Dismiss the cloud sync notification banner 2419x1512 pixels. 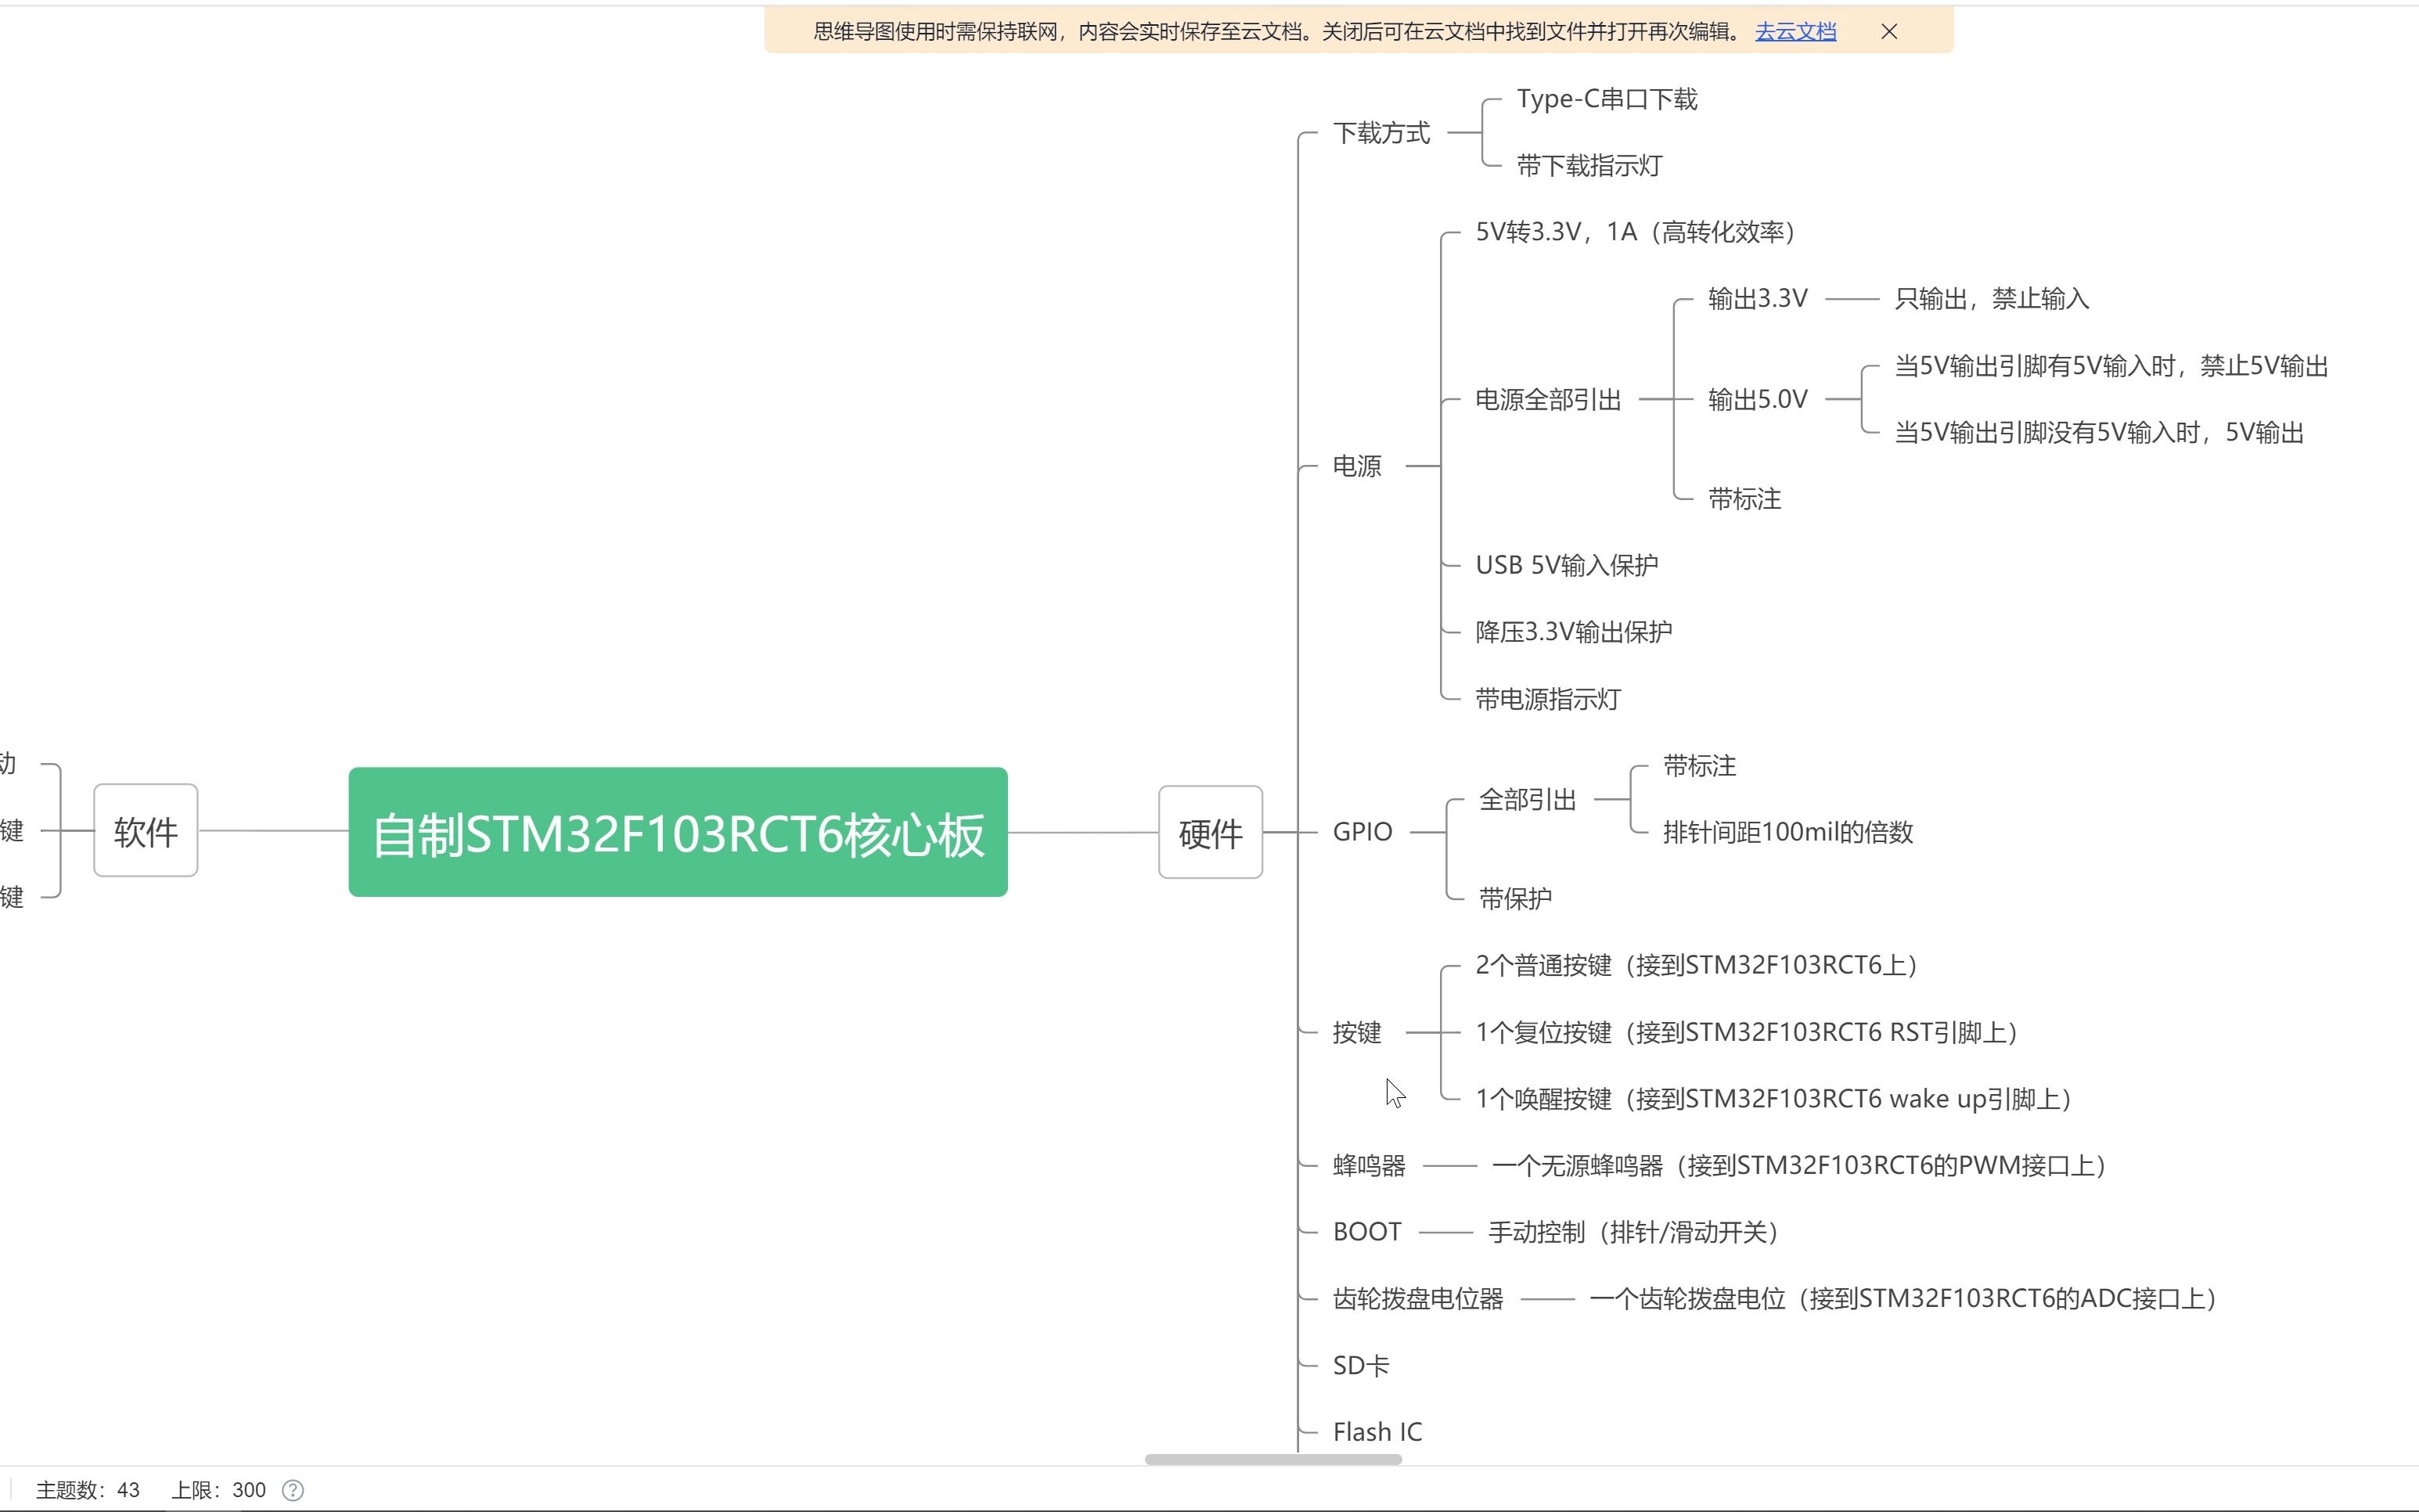tap(1888, 31)
